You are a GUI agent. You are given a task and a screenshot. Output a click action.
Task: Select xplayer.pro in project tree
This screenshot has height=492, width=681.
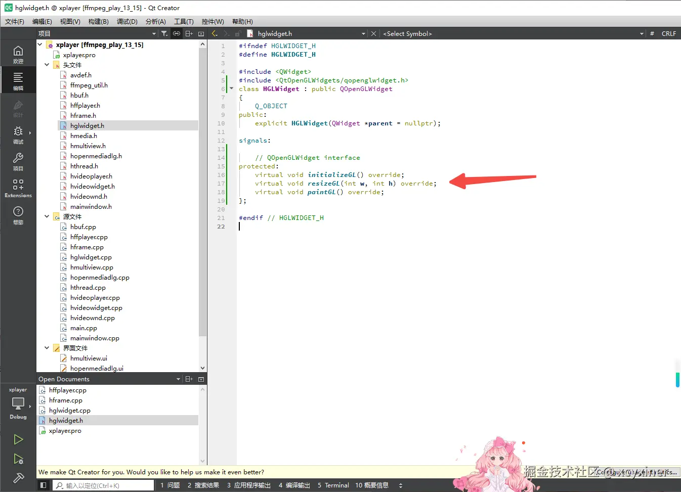point(79,55)
